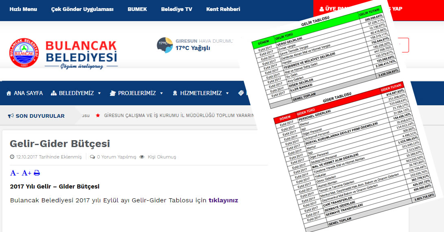Increase font size with A+
The image size is (444, 232).
tap(26, 173)
